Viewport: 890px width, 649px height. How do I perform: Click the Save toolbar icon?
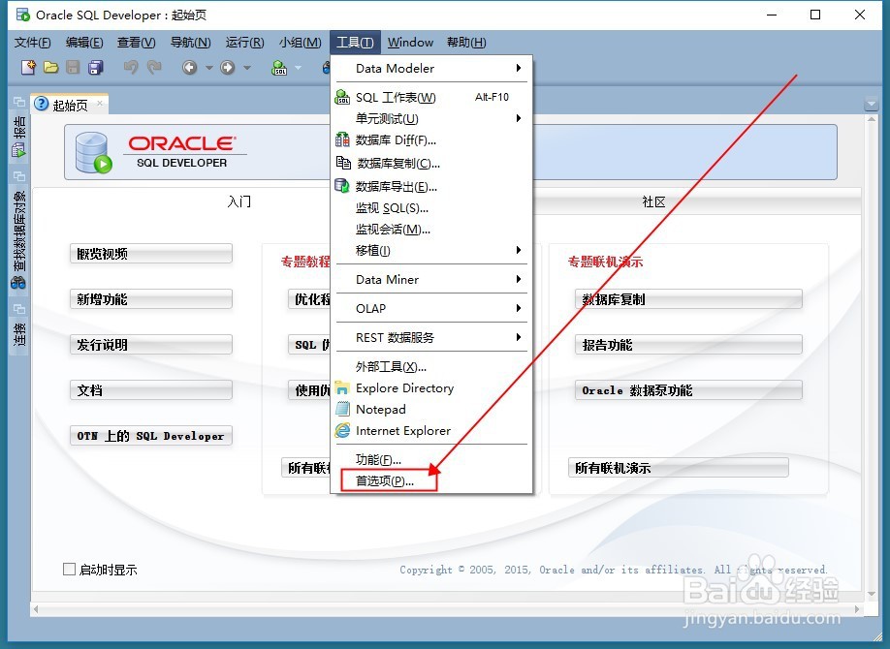(x=74, y=68)
